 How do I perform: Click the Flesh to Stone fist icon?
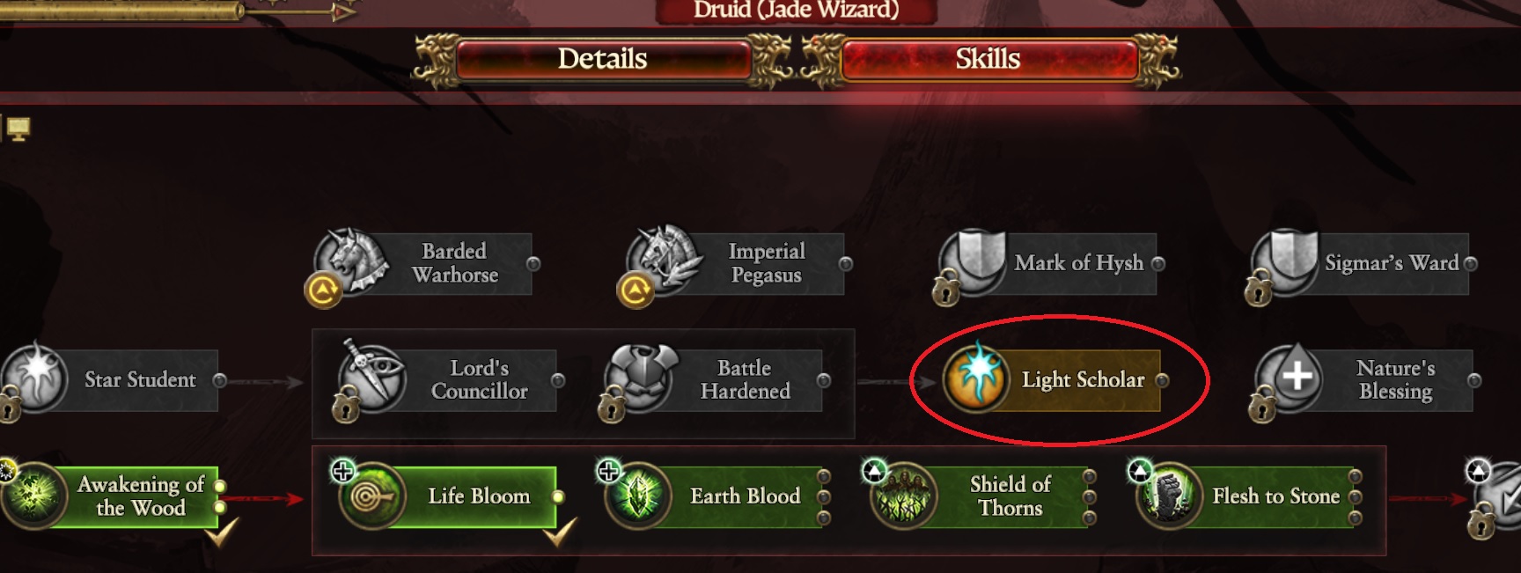[x=1171, y=496]
